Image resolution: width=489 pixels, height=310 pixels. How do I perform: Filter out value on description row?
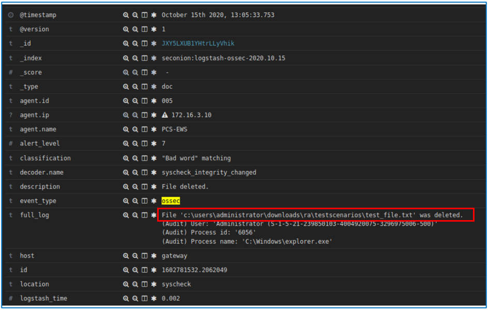(135, 187)
